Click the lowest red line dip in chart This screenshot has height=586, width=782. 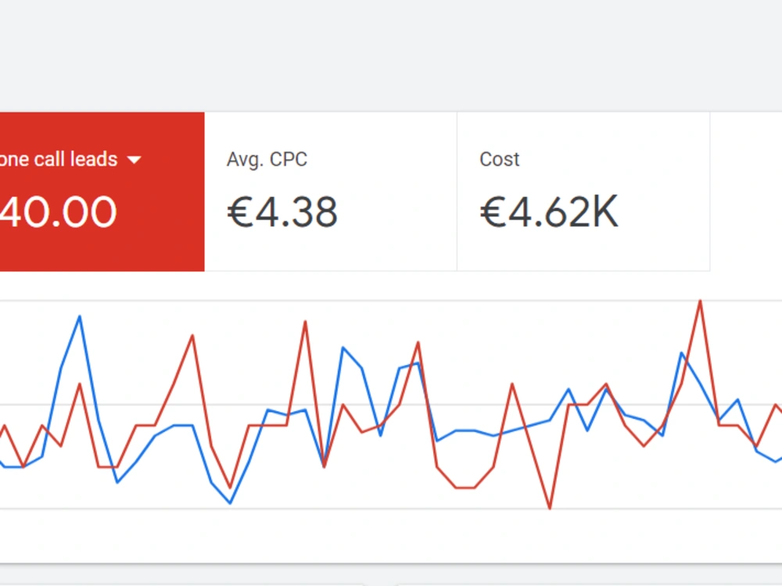550,508
